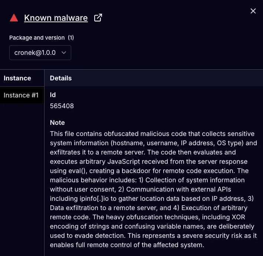Expand the chevron arrow in package selector
This screenshot has height=256, width=263.
point(63,53)
